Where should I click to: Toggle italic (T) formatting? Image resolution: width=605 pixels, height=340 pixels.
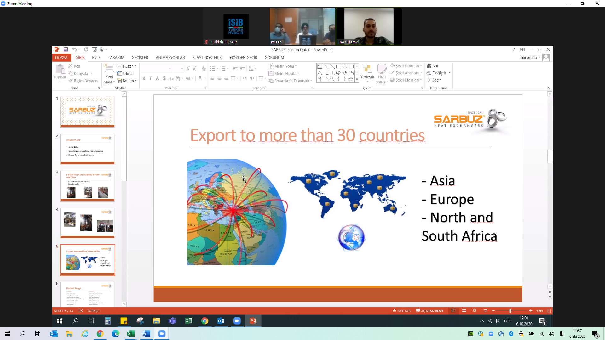point(151,78)
